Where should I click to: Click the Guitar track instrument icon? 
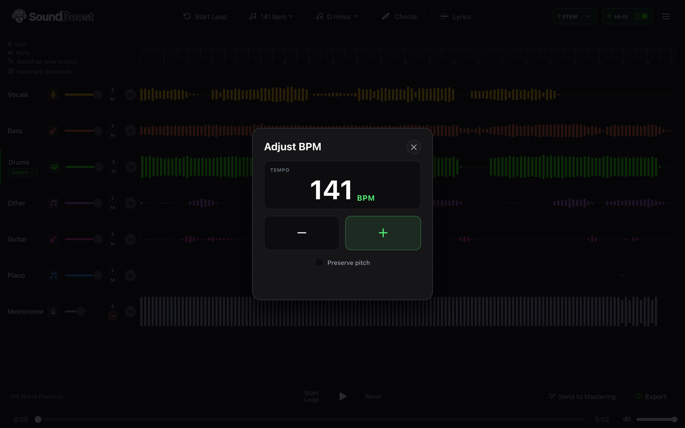[53, 239]
